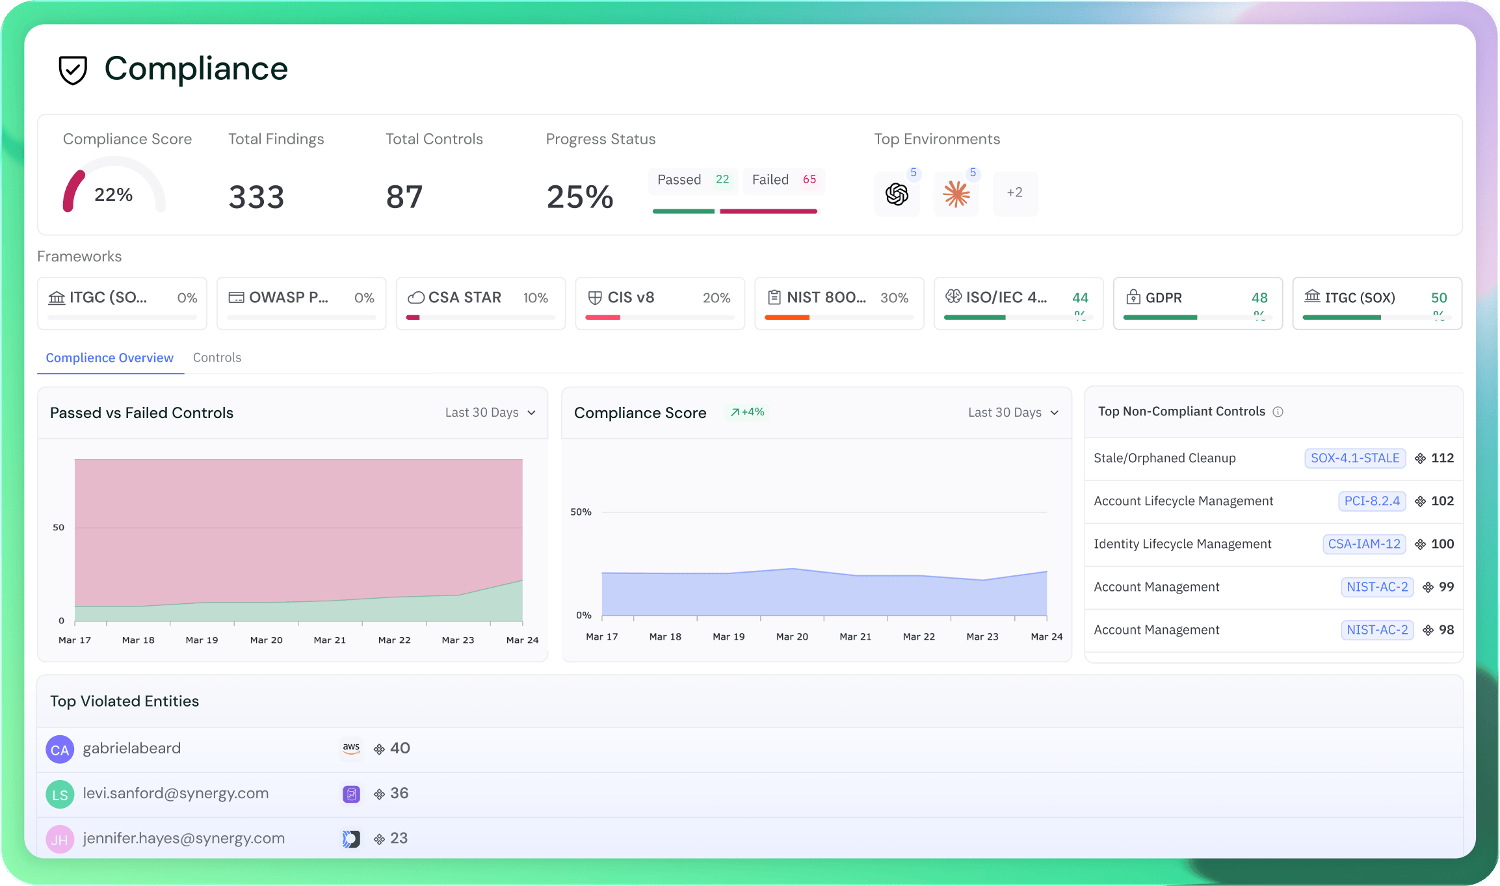
Task: Open the PCI-8.2.4 control tag
Action: (x=1372, y=501)
